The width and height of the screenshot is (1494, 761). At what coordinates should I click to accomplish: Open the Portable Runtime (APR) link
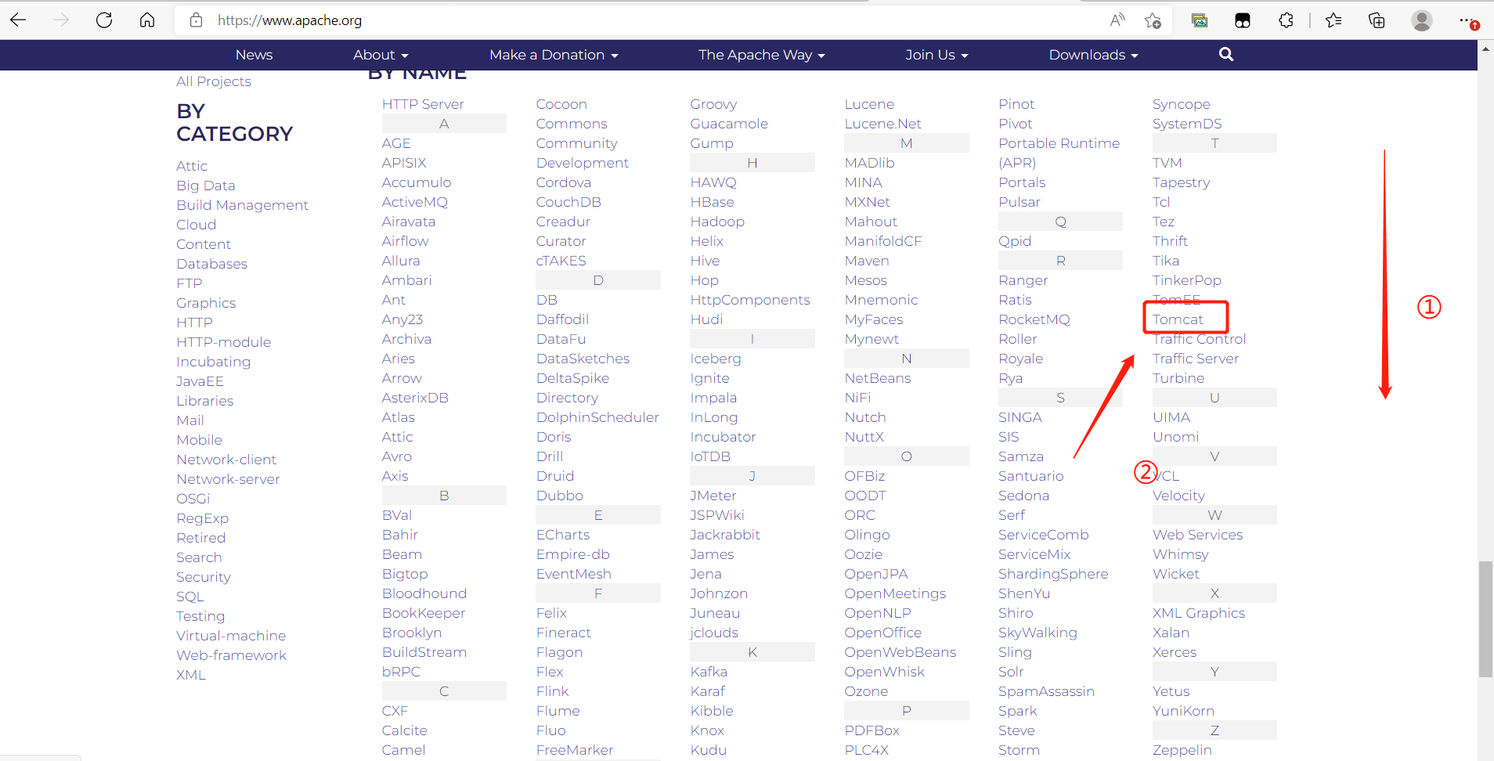[x=1059, y=153]
